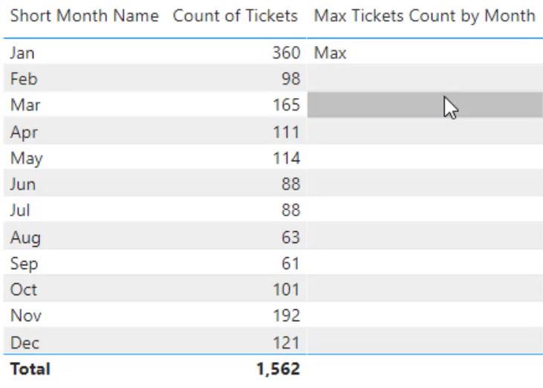Viewport: 543px width, 388px height.
Task: Select the Nov row label
Action: pos(25,316)
